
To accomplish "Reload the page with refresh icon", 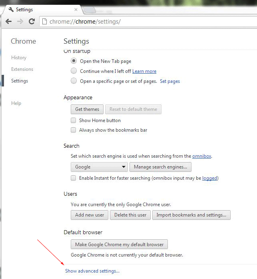I will [32, 21].
